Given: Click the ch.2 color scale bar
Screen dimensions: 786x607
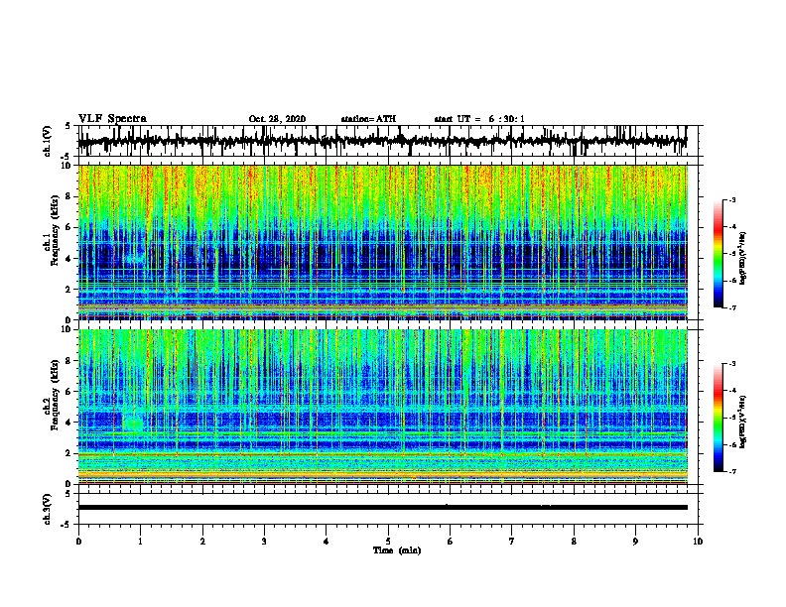Looking at the screenshot, I should pos(718,418).
